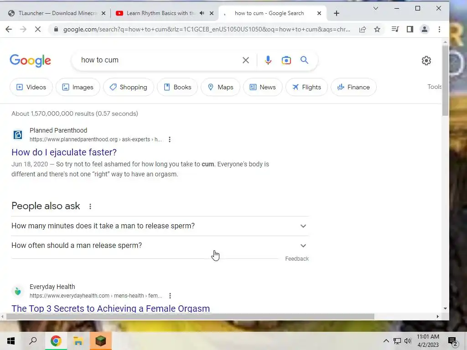Open Everyday Health site URL
467x350 pixels.
coord(96,295)
